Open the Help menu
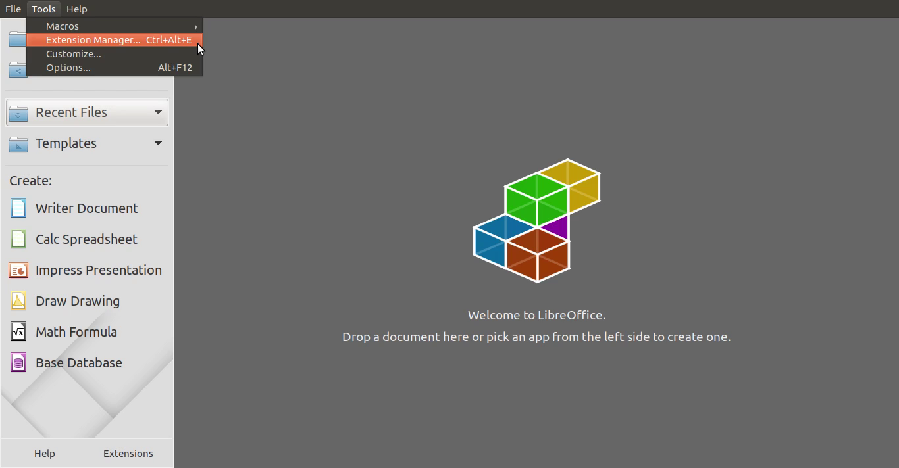 pyautogui.click(x=77, y=9)
